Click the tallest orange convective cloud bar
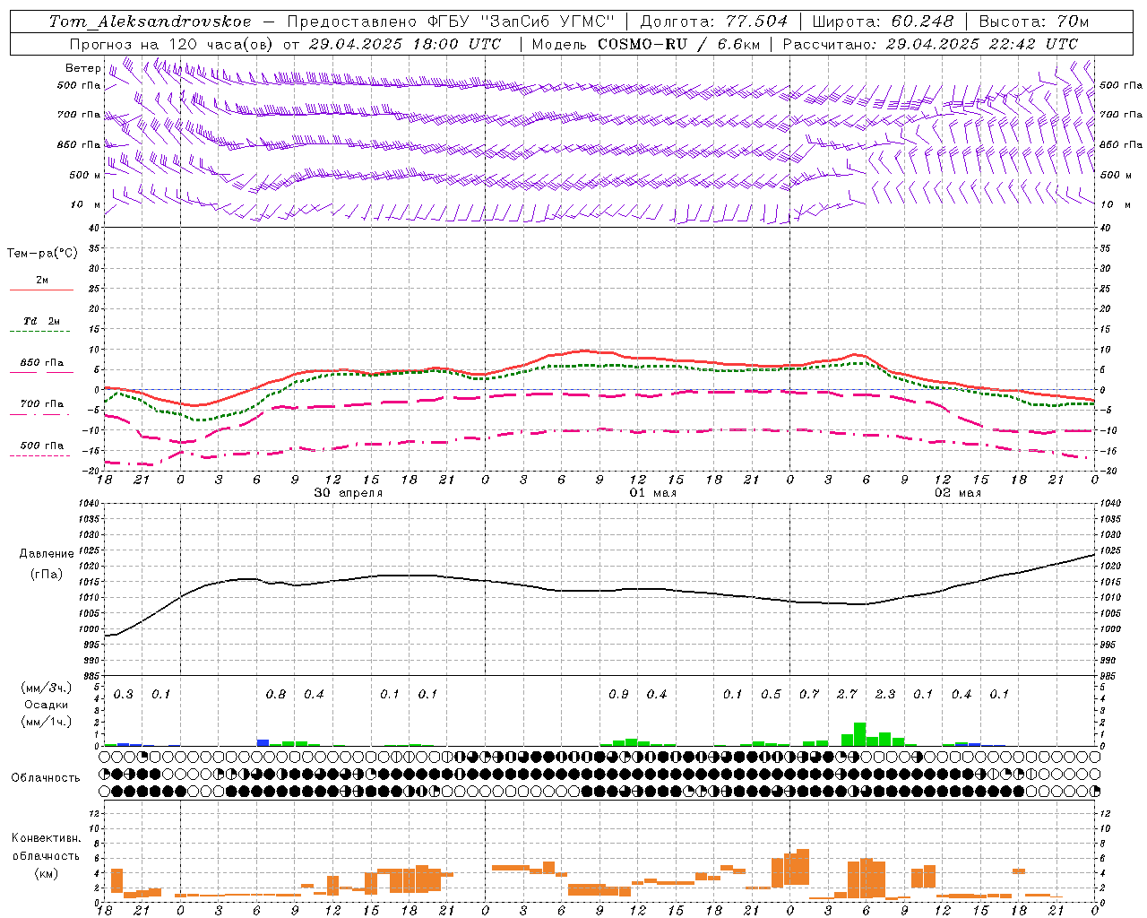 (x=803, y=868)
